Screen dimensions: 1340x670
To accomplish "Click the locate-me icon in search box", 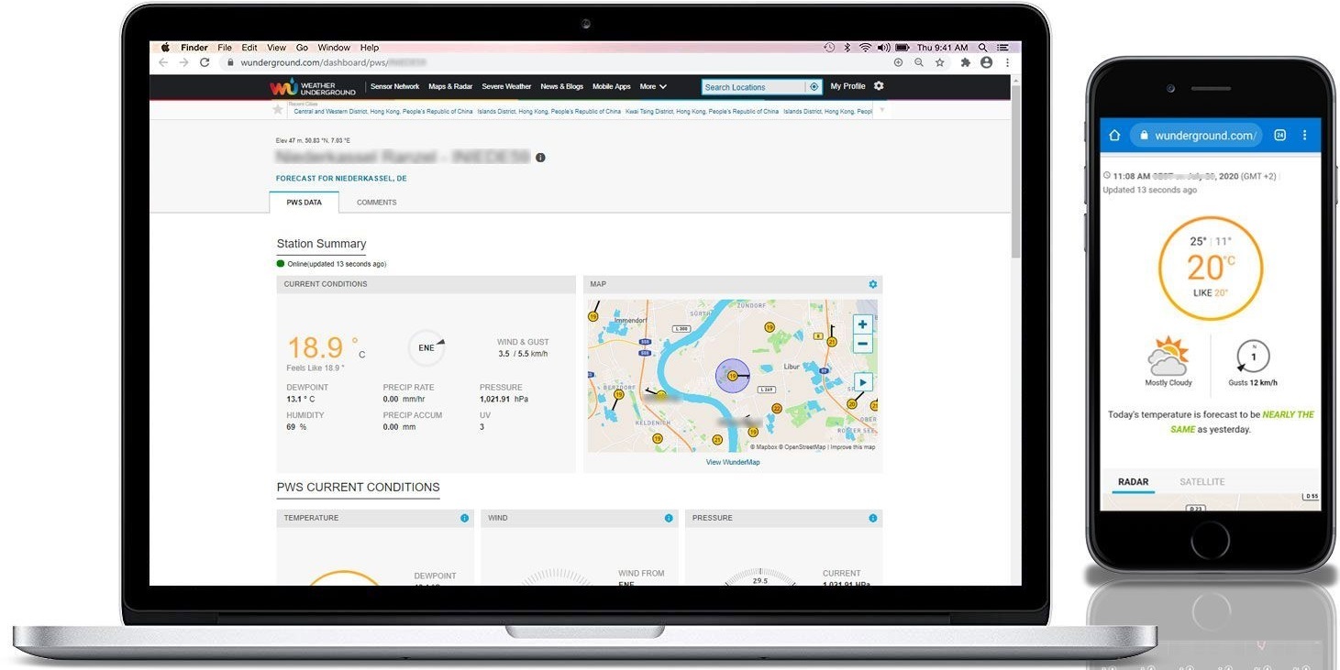I will point(813,87).
